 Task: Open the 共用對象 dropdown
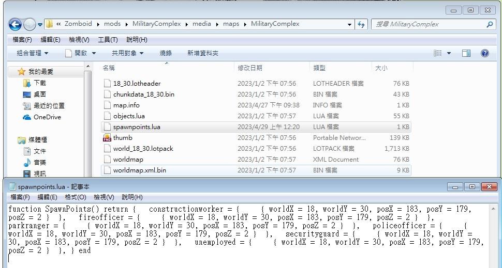point(127,53)
